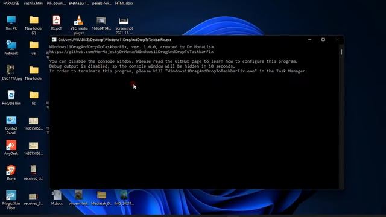Select the 14.docx document icon
This screenshot has width=386, height=217.
(x=56, y=198)
